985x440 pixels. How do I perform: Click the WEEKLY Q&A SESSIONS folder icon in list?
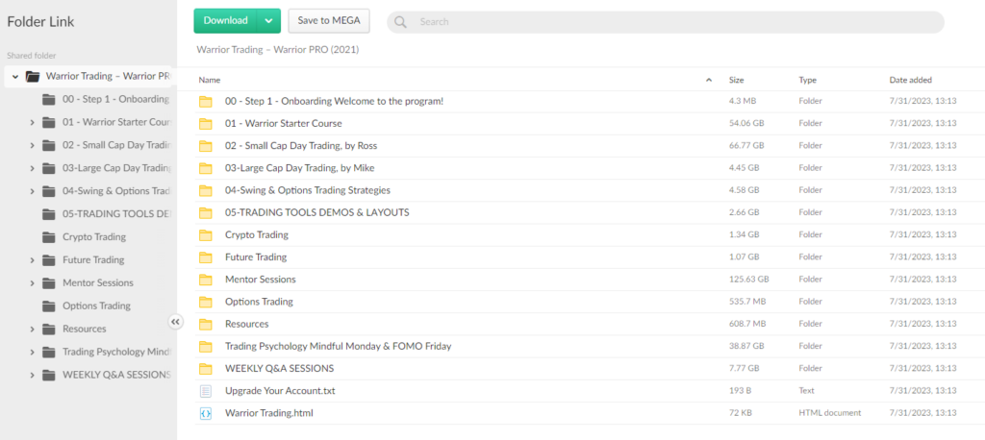click(x=205, y=369)
